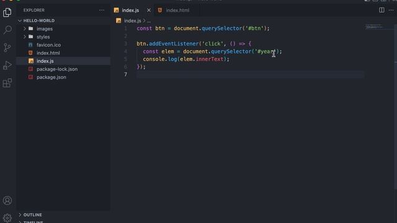Close the index.js editor tab
This screenshot has width=397, height=223.
[149, 11]
